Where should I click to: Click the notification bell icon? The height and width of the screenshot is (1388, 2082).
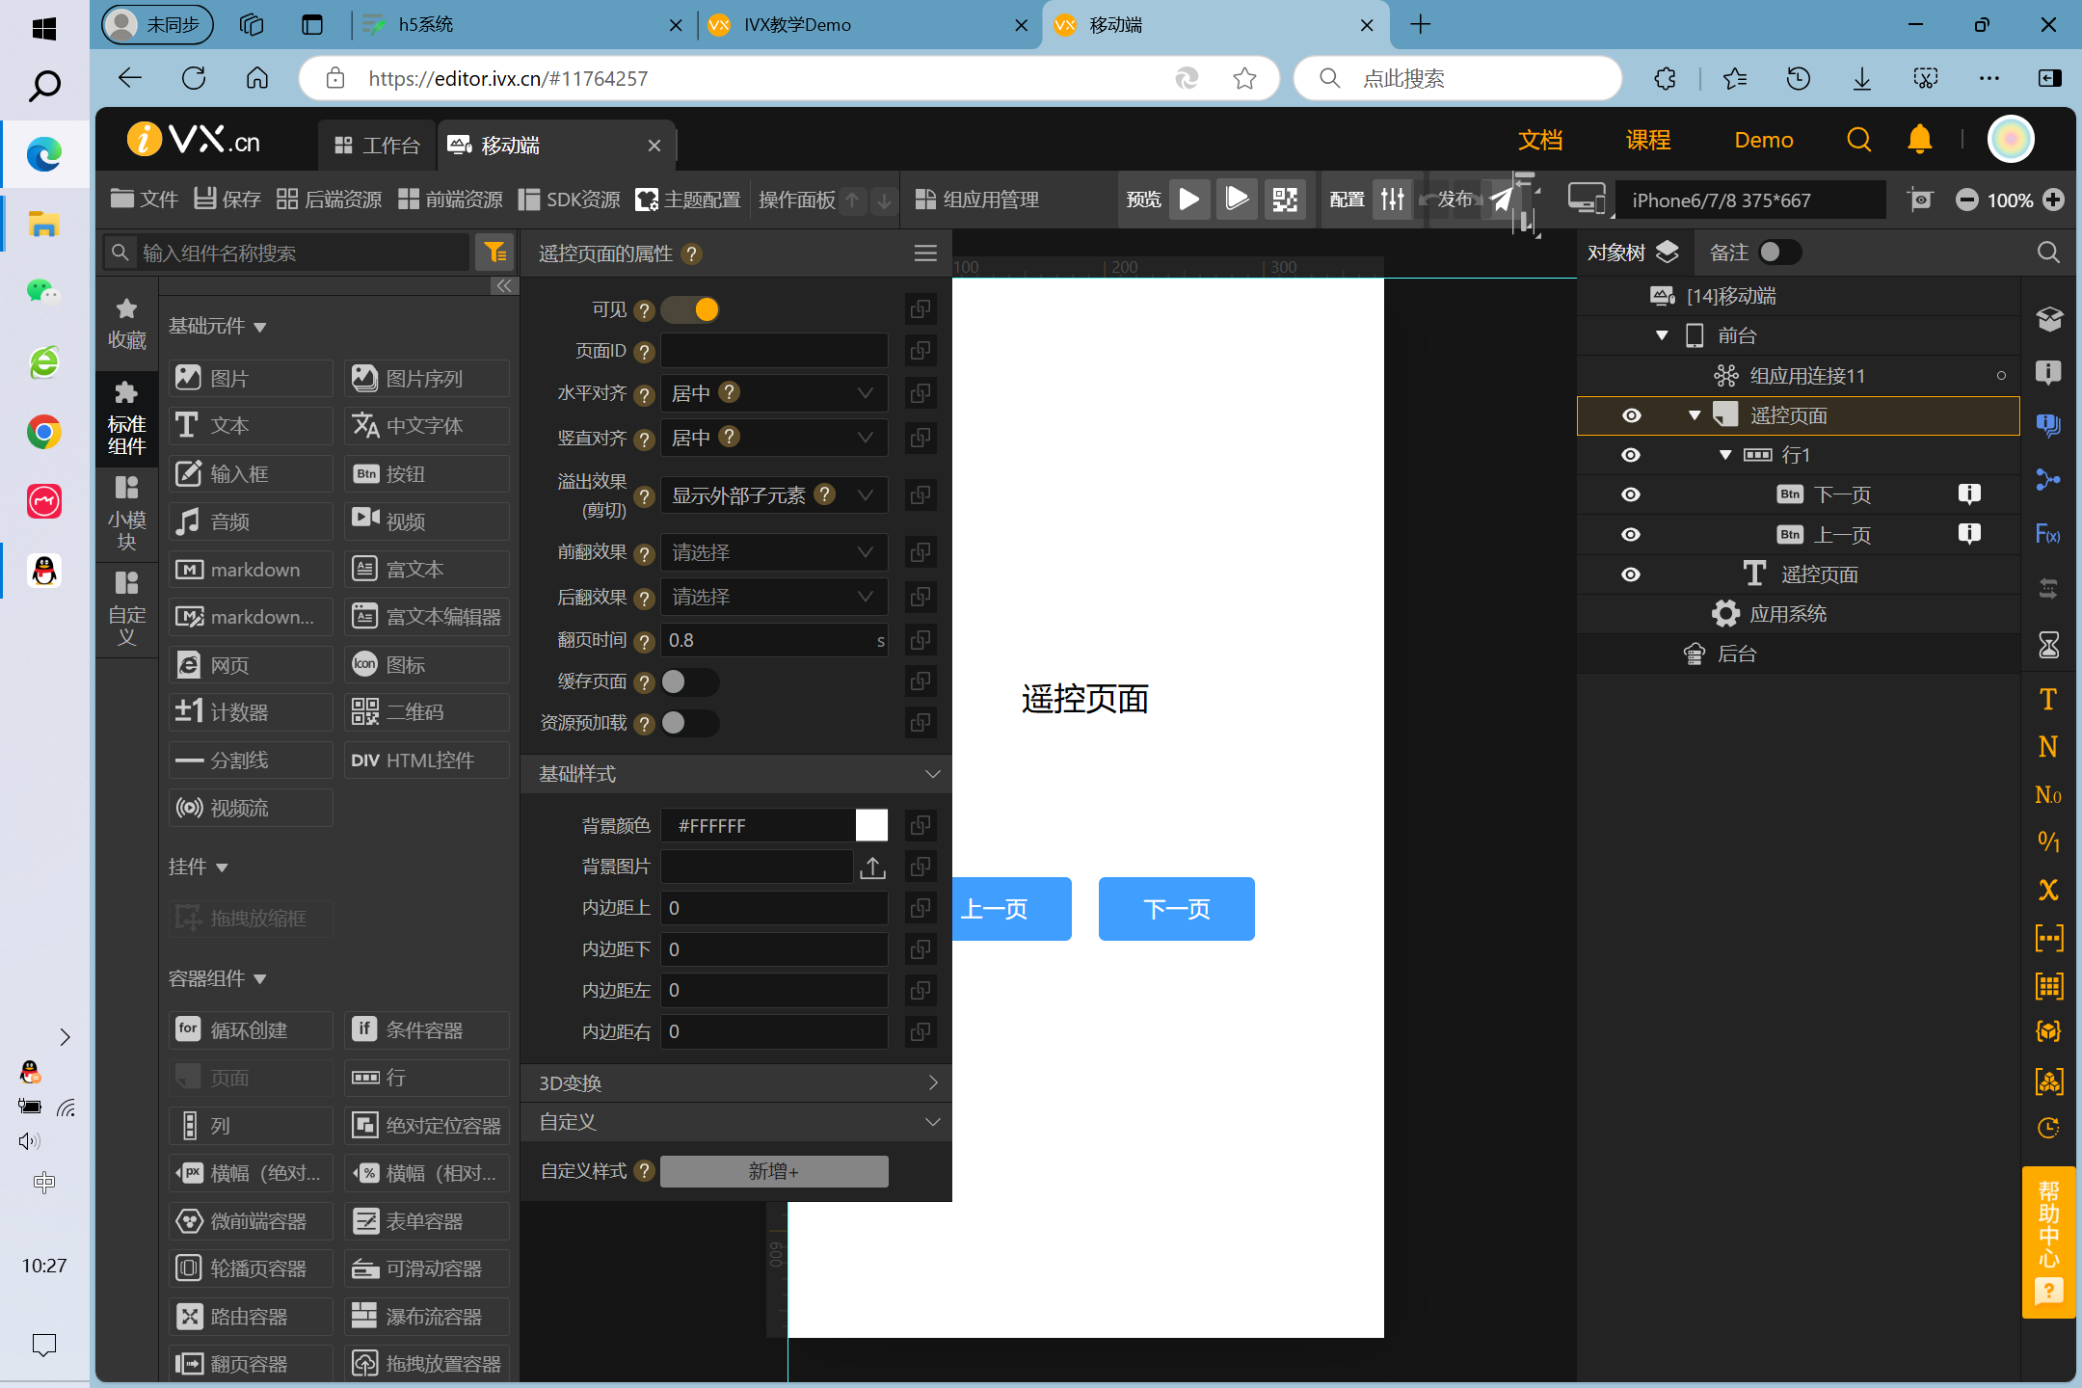[x=1919, y=140]
